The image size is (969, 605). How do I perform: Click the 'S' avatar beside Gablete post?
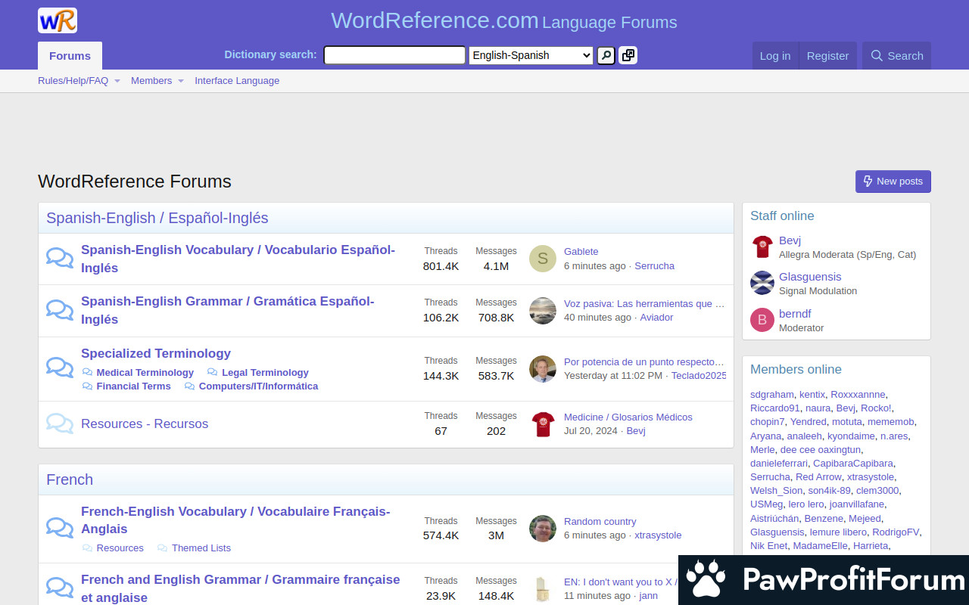[x=543, y=259]
